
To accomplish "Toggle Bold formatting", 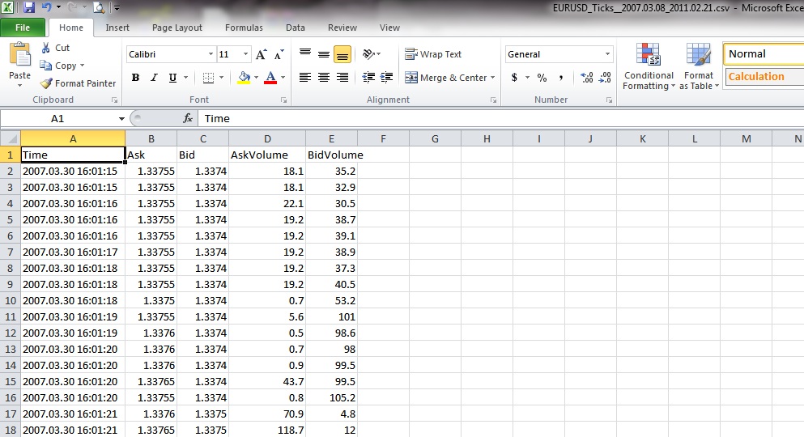I will tap(135, 78).
